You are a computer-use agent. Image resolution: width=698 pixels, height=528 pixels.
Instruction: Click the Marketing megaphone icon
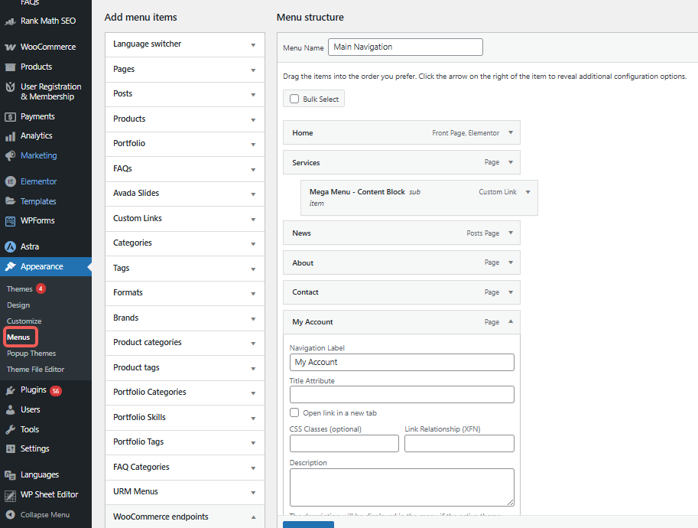[x=10, y=155]
